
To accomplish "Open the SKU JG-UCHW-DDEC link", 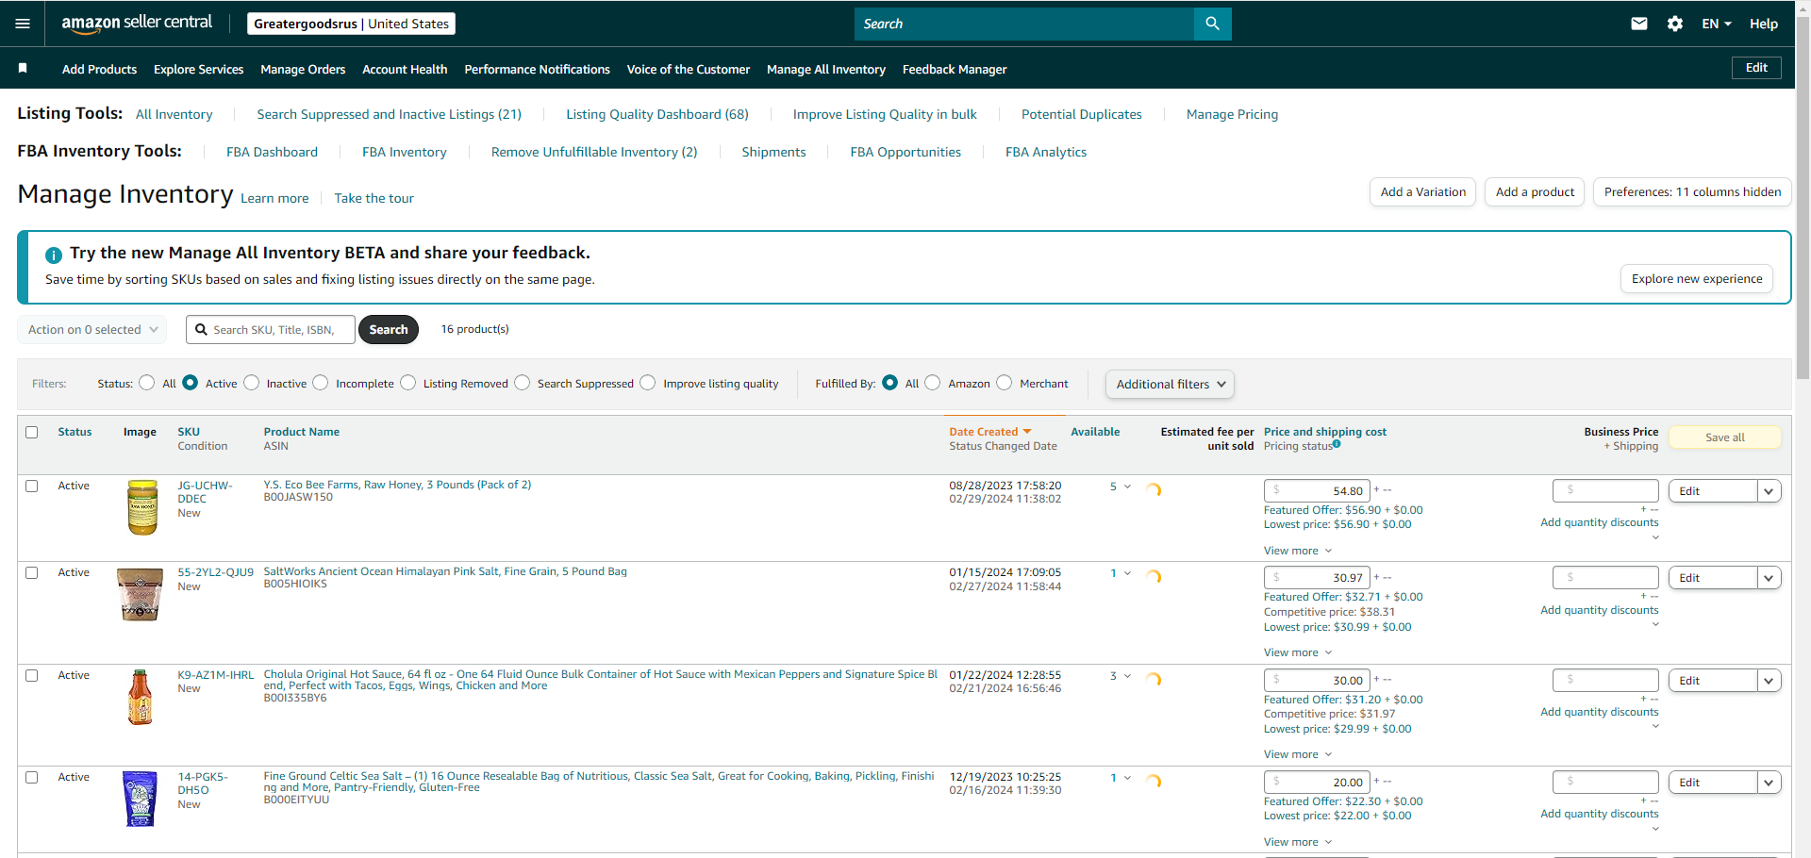I will (x=205, y=492).
